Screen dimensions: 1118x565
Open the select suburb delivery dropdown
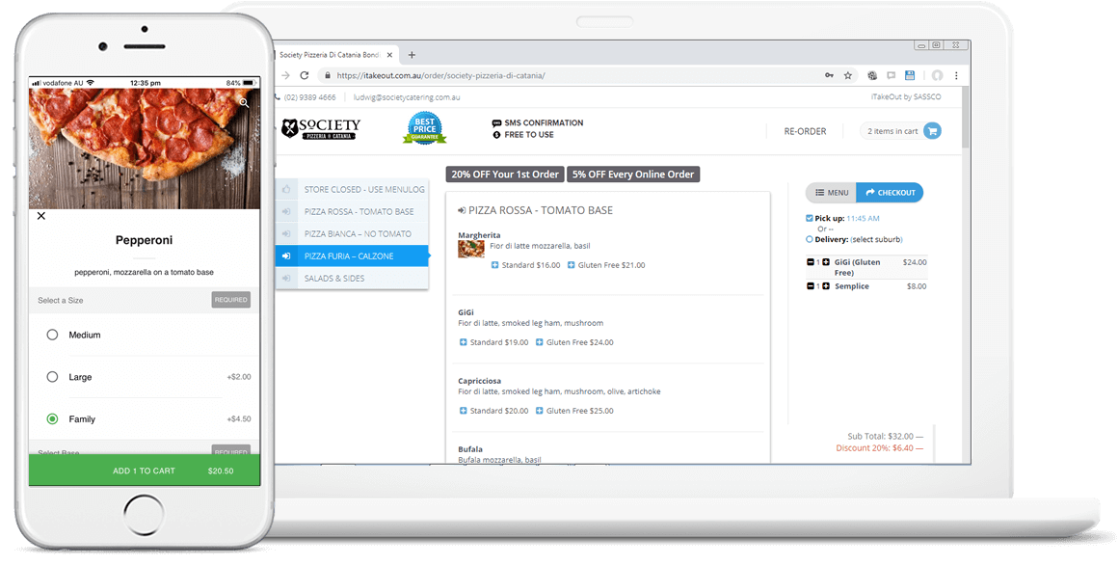876,239
